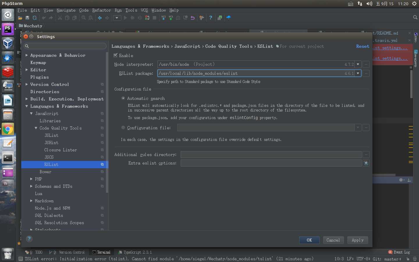Screen dimensions: 419x262
Task: Open the Refactor menu
Action: point(102,10)
